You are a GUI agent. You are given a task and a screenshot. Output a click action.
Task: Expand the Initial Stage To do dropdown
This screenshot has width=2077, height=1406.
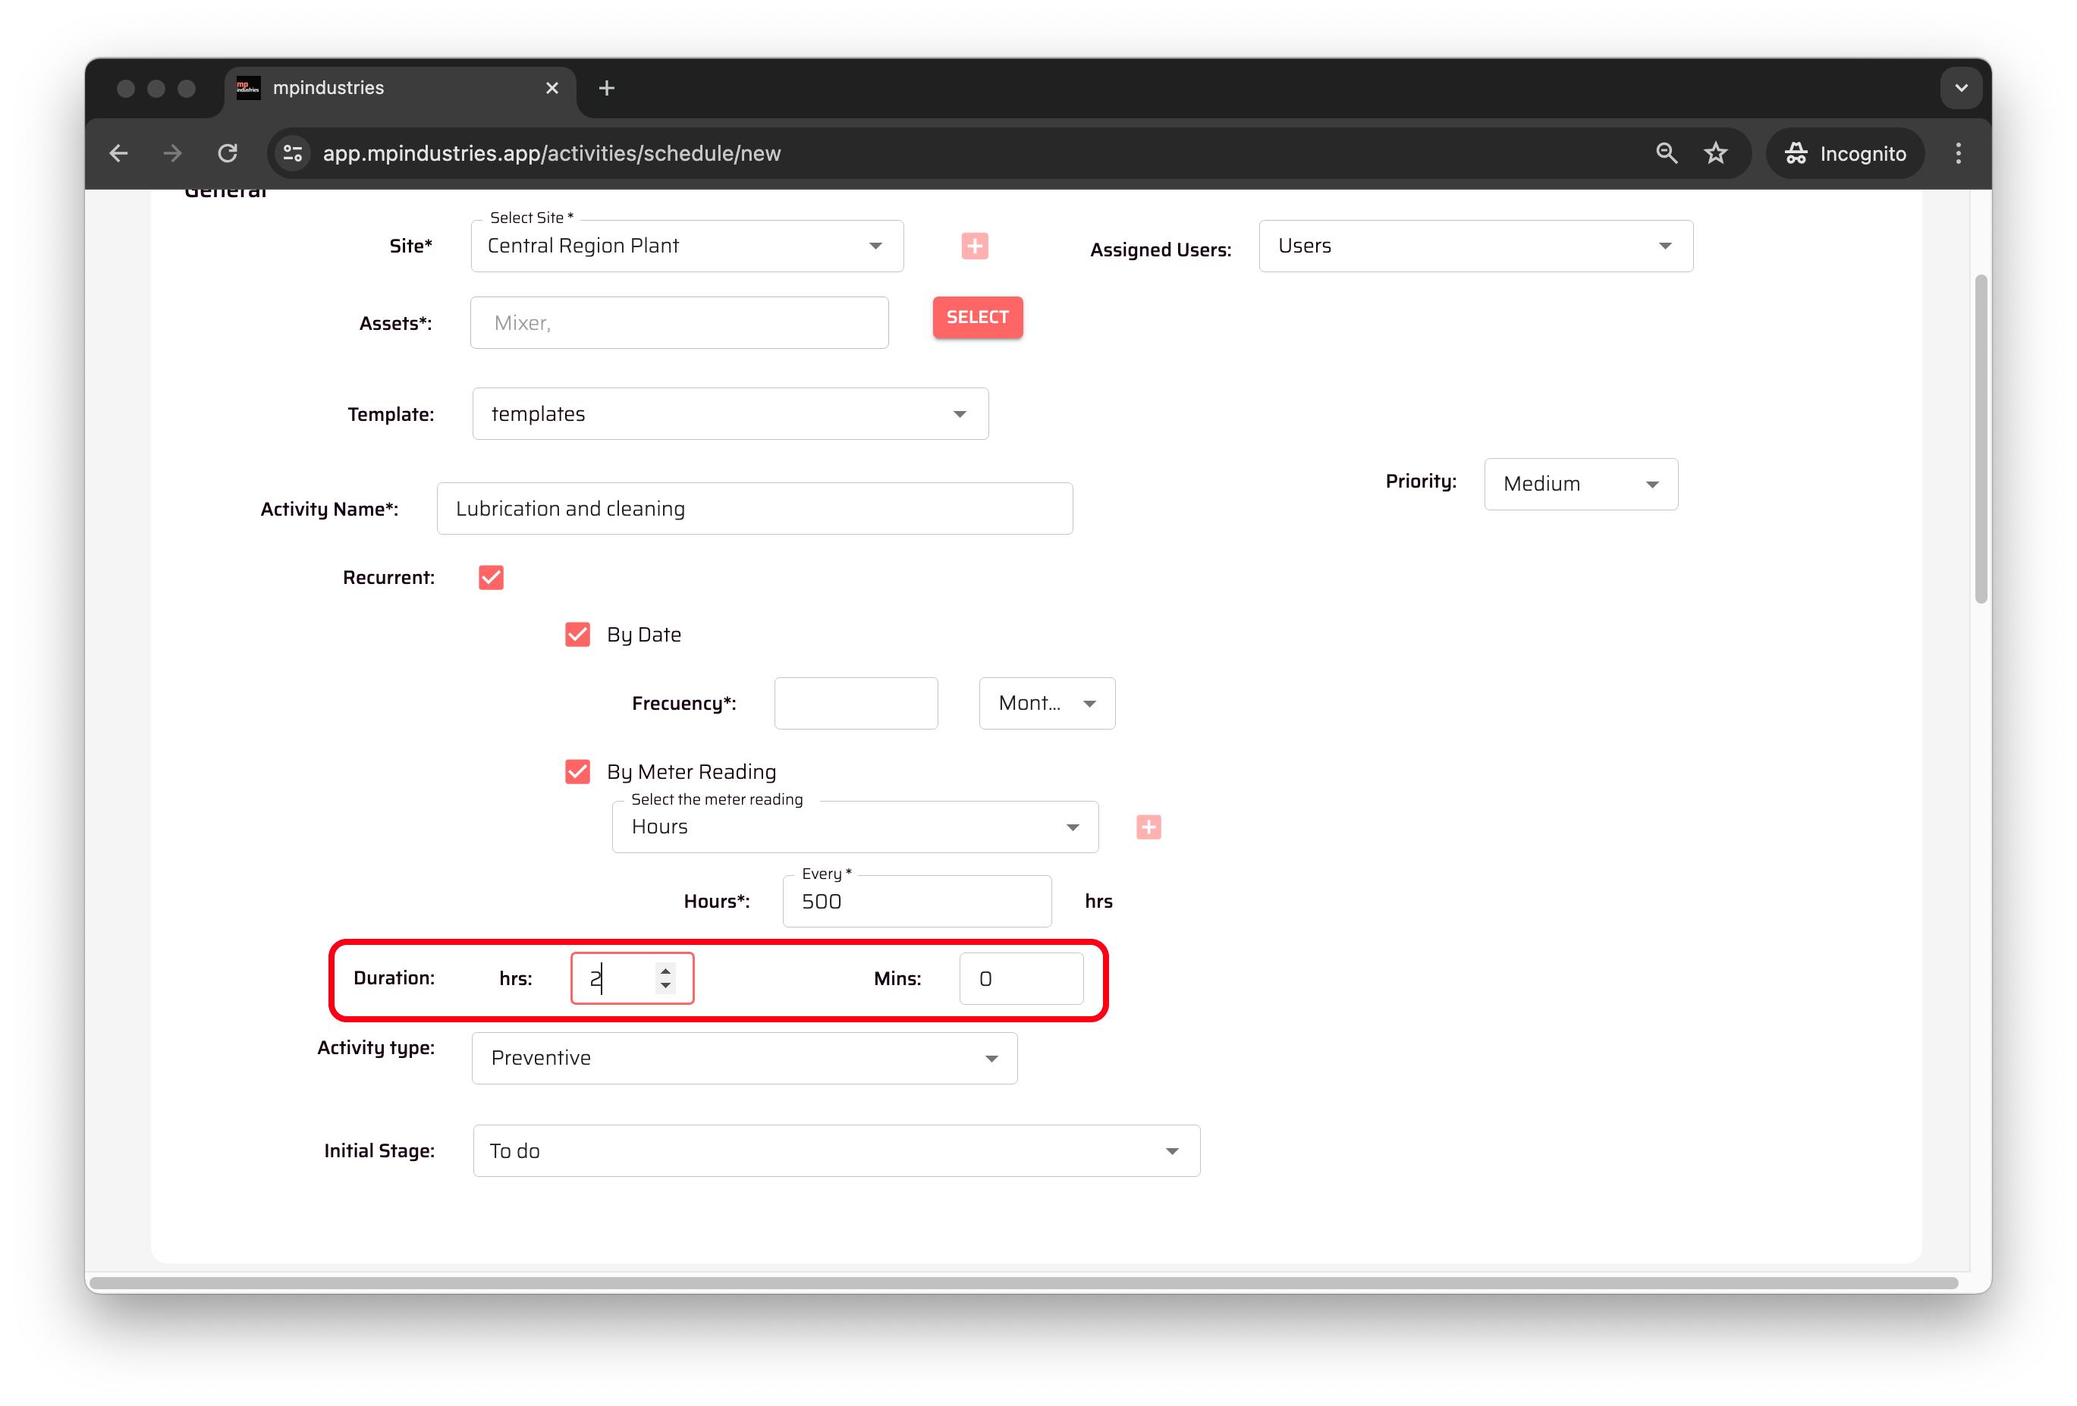(836, 1151)
